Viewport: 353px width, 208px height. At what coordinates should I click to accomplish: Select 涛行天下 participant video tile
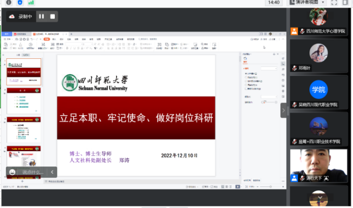tap(319, 165)
